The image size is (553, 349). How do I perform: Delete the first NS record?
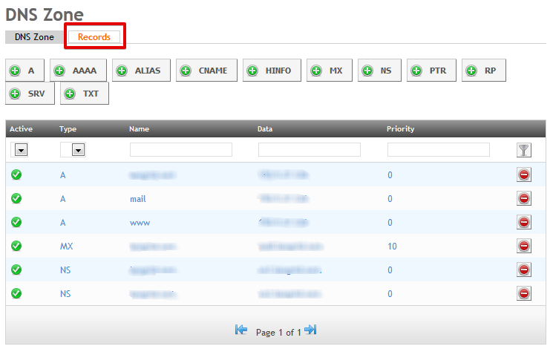point(524,270)
